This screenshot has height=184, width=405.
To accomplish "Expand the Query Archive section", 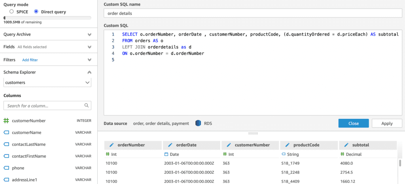I will pos(89,34).
